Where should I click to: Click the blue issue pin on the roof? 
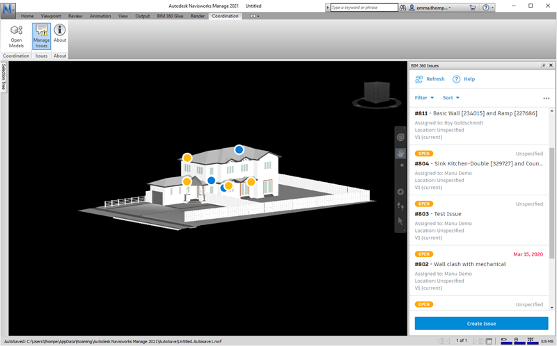(239, 149)
